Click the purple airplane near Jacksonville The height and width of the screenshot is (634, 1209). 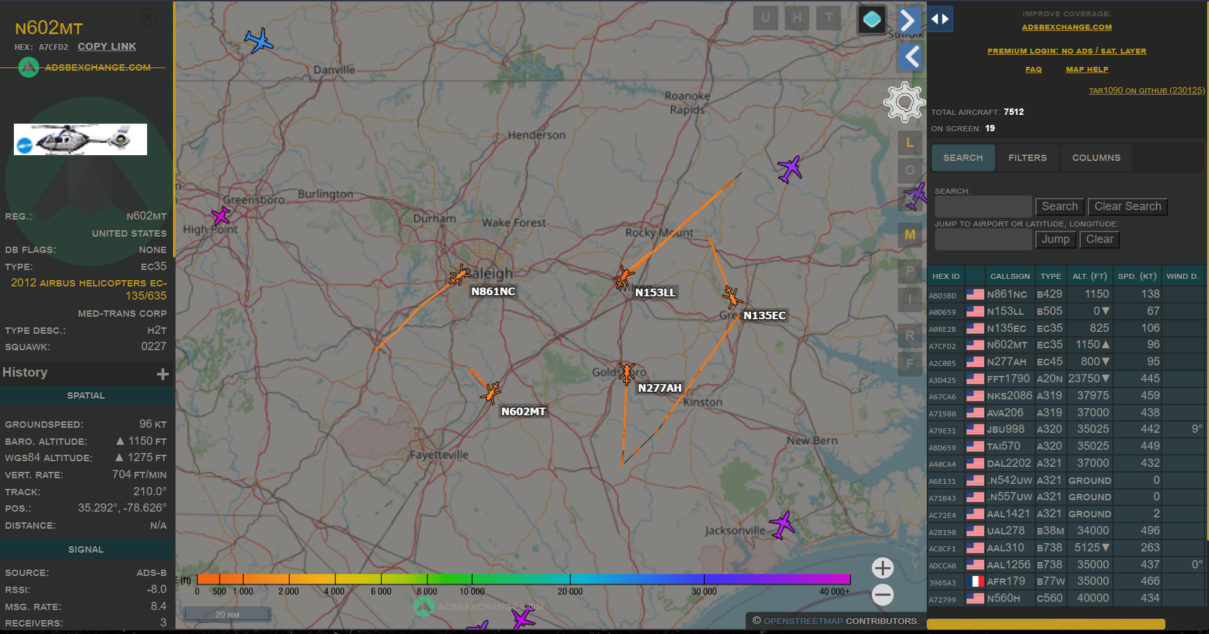point(782,525)
